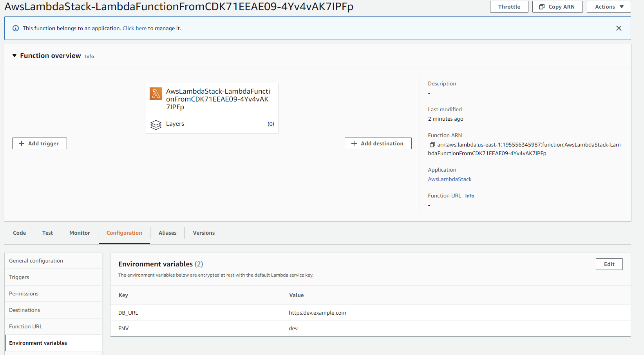Open the AwsLambdaStack application link
This screenshot has width=644, height=355.
(x=449, y=179)
